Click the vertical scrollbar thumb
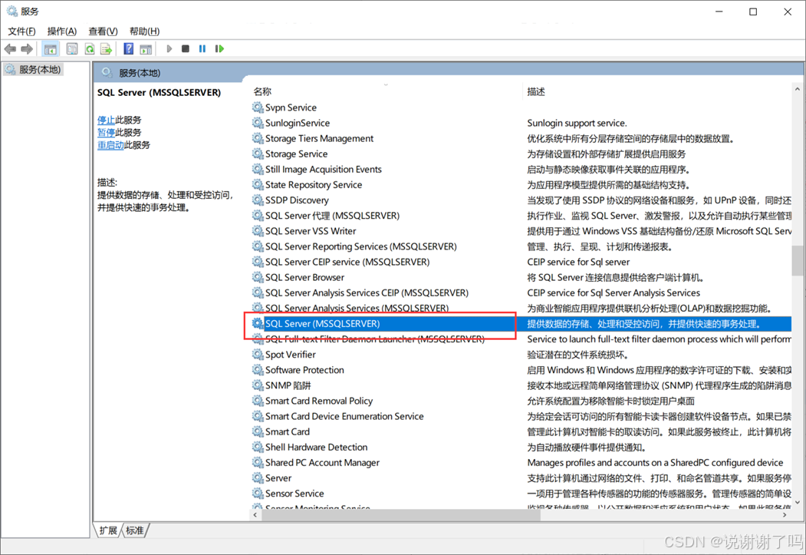 (798, 261)
